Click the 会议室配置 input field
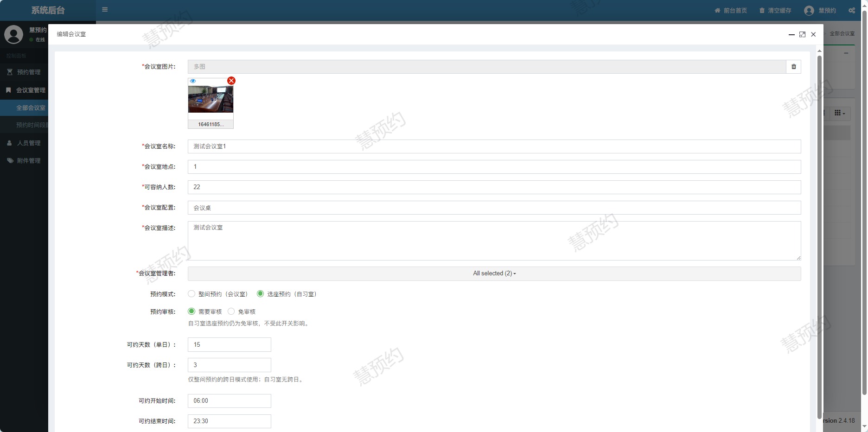 (x=494, y=208)
